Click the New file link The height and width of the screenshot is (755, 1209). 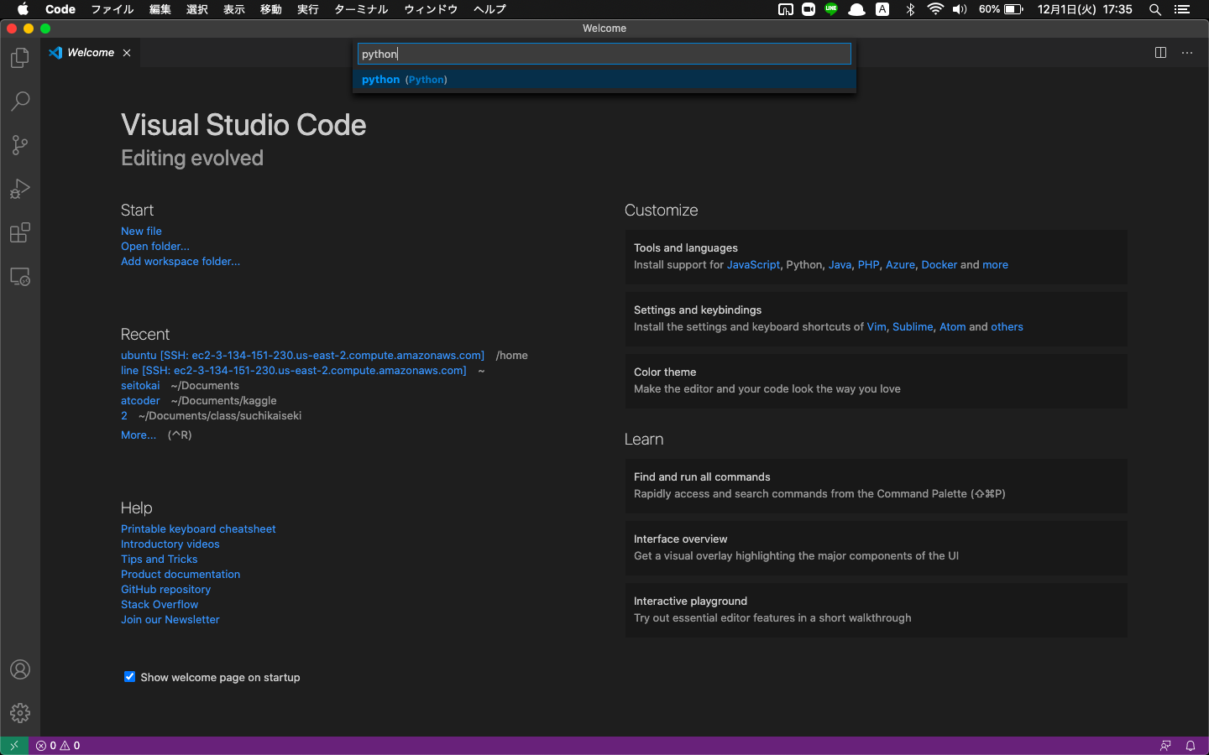pos(141,232)
